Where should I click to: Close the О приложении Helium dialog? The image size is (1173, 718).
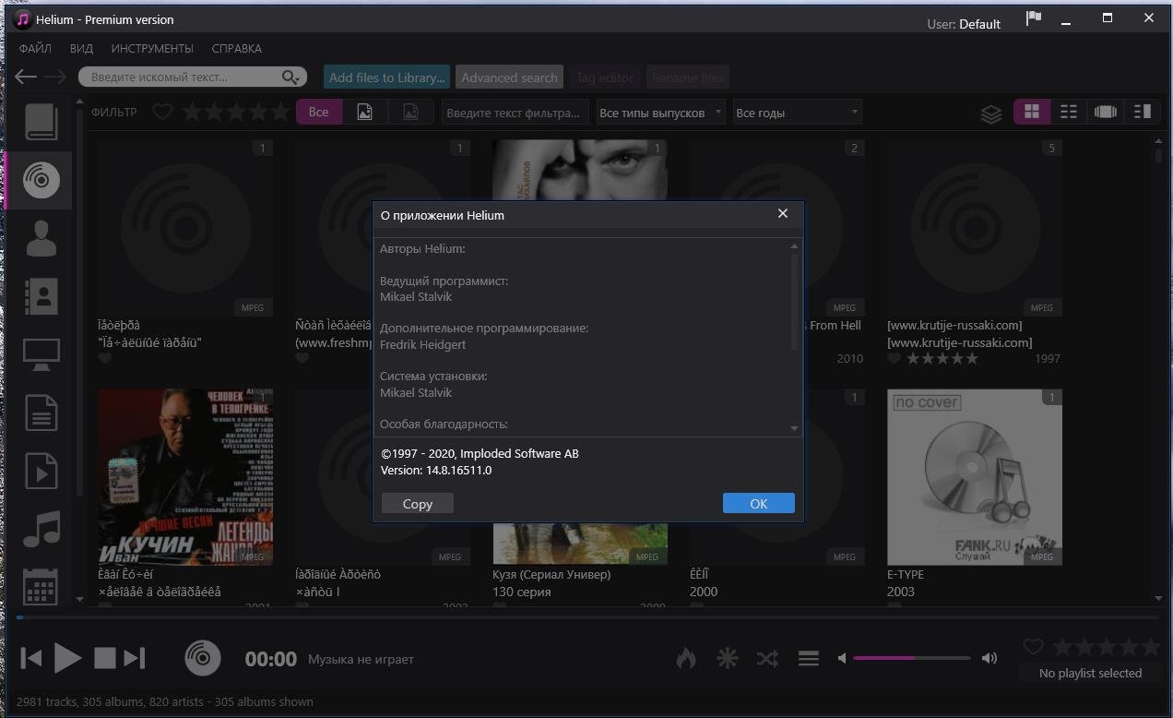click(783, 214)
